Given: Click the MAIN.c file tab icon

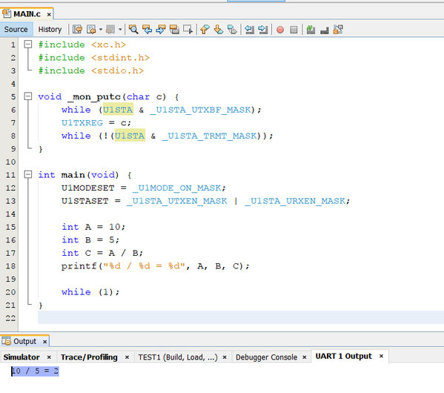Looking at the screenshot, I should coord(7,13).
